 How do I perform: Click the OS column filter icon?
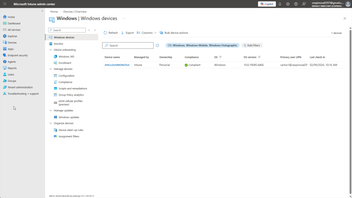coord(220,57)
